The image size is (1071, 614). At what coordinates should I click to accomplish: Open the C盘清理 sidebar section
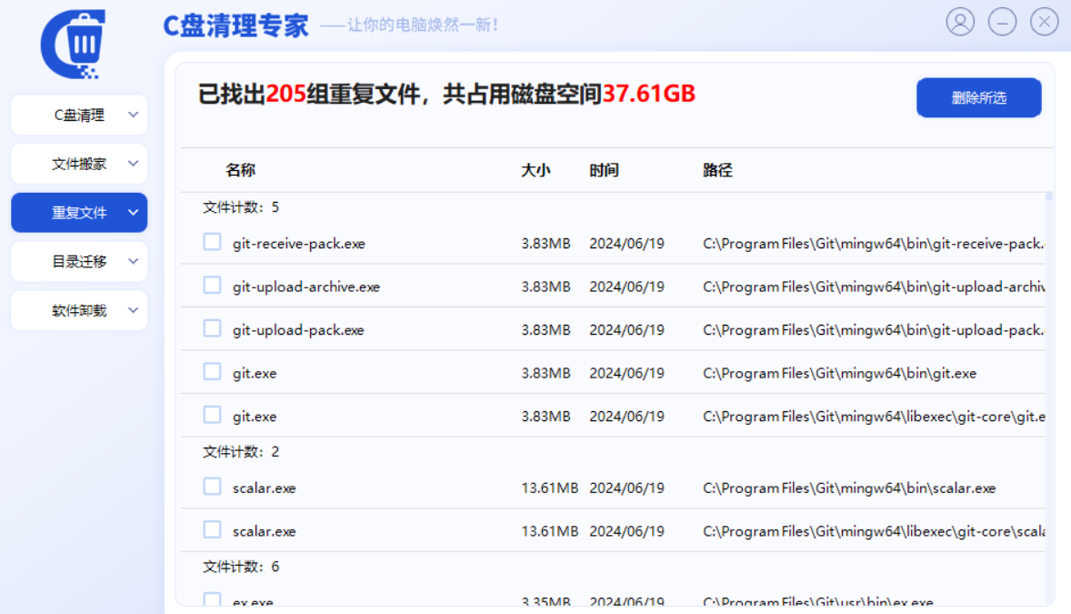(x=79, y=115)
